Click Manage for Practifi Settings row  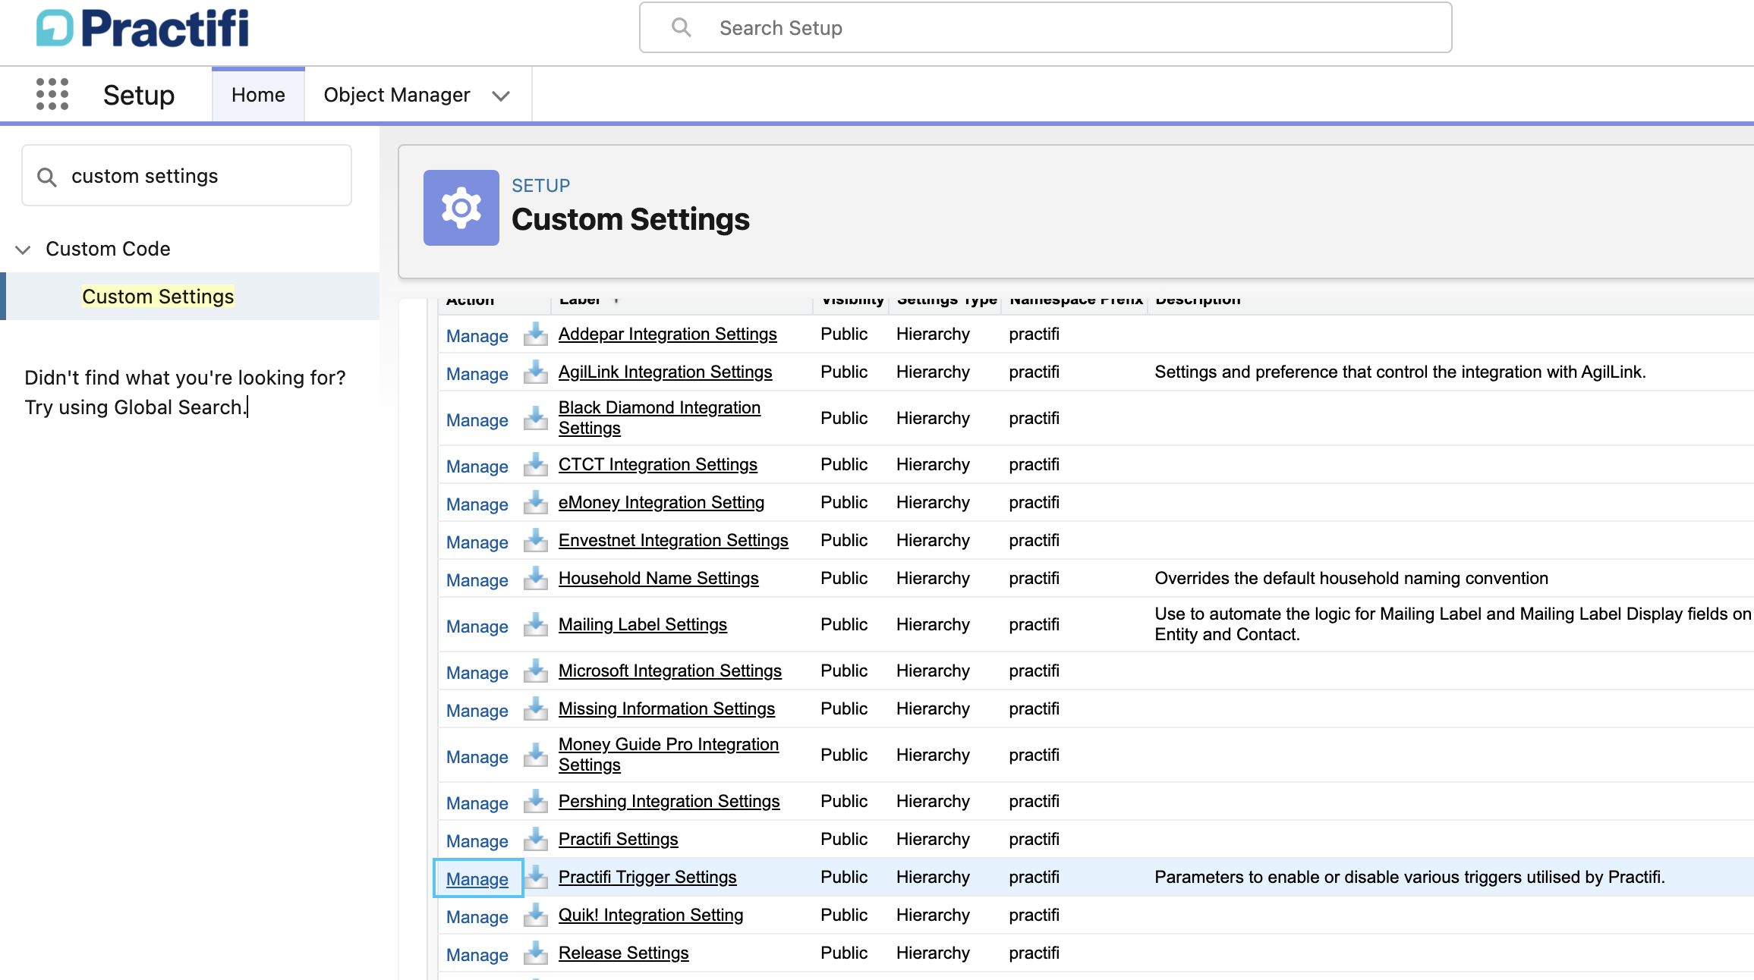[477, 841]
